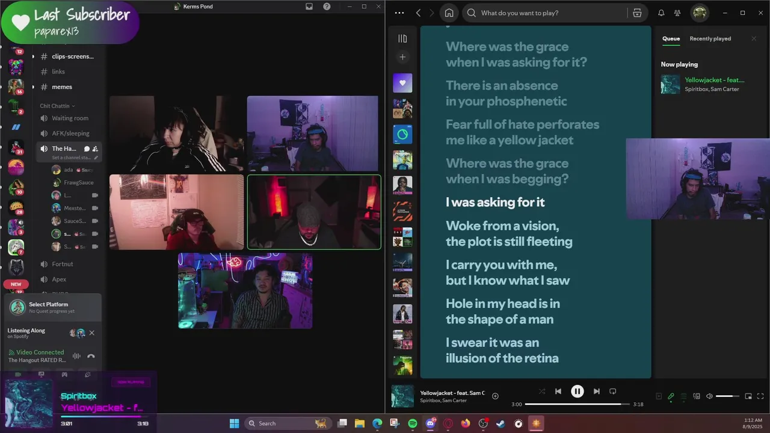Viewport: 770px width, 433px height.
Task: Open Spiritbox, Sam Carter artist link in queue
Action: (712, 89)
